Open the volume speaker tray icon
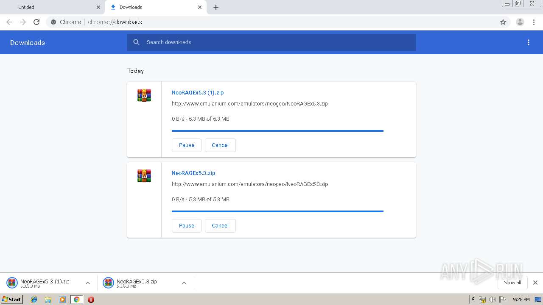 (x=492, y=299)
